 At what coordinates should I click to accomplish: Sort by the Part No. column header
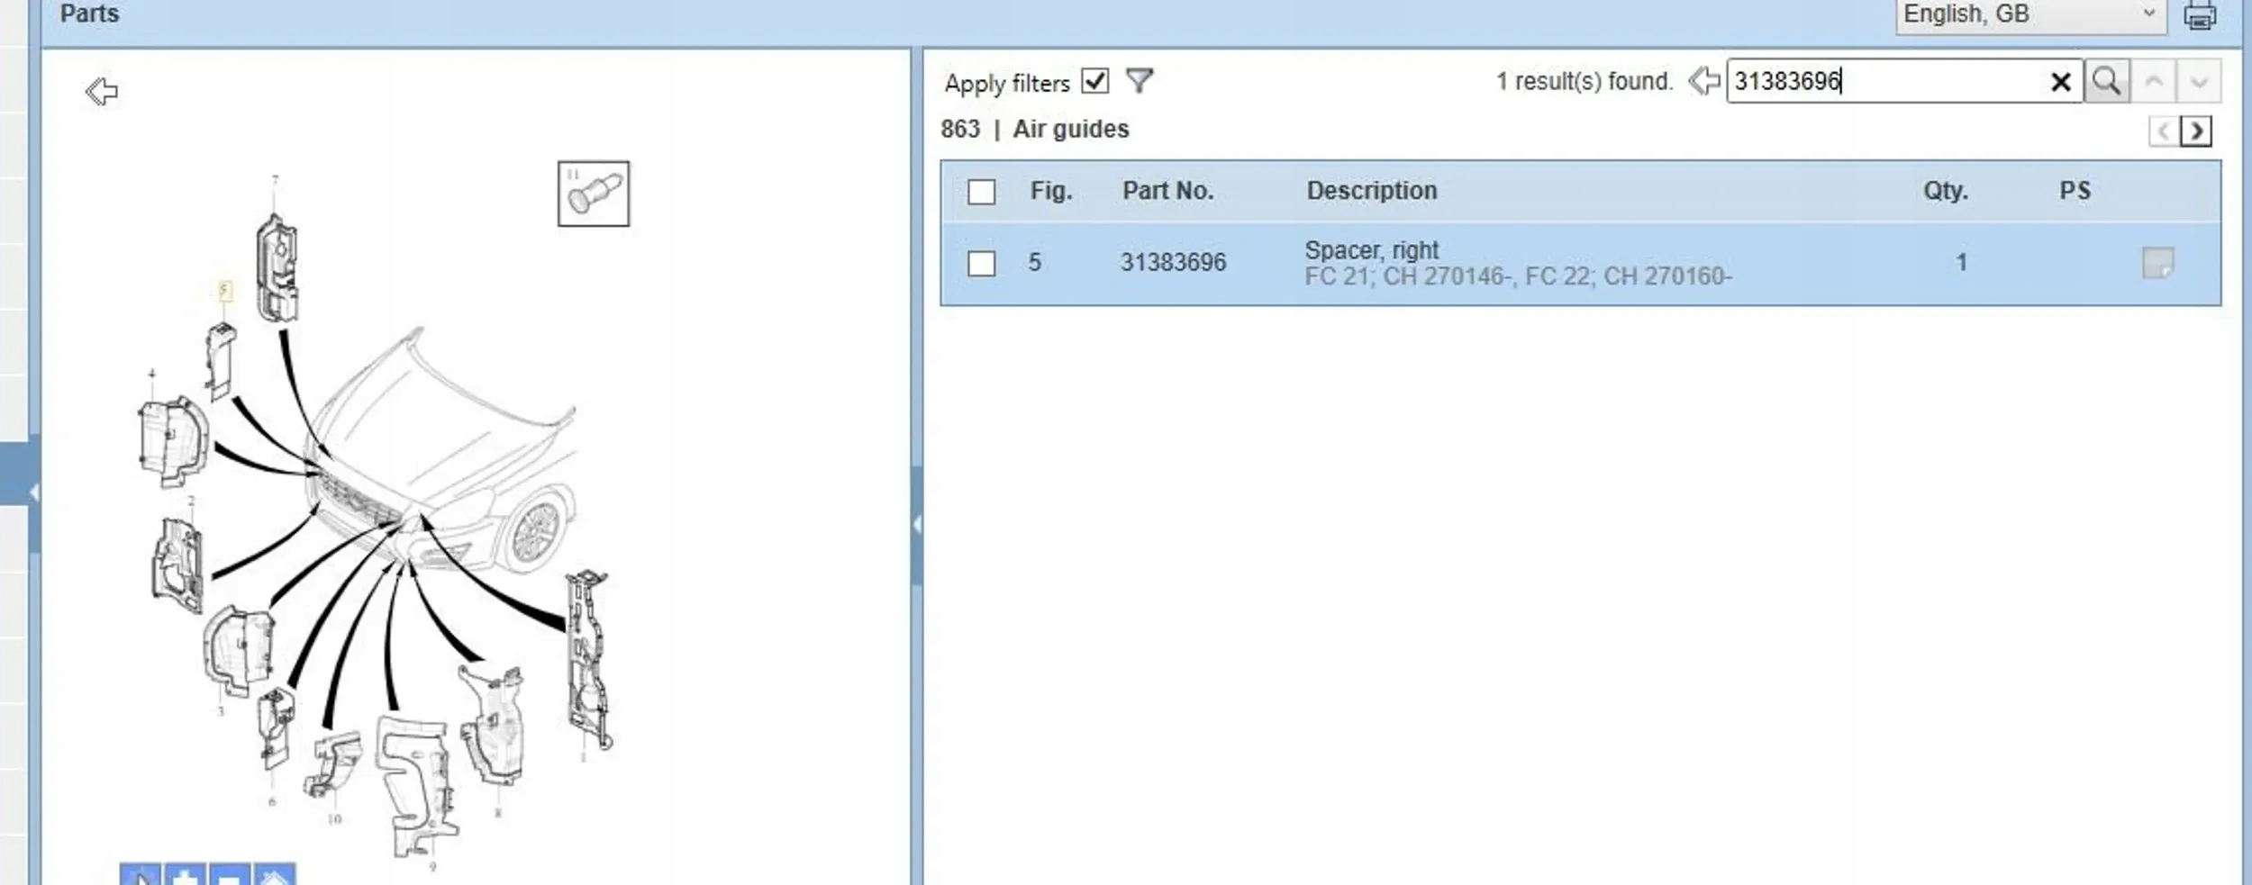coord(1167,191)
